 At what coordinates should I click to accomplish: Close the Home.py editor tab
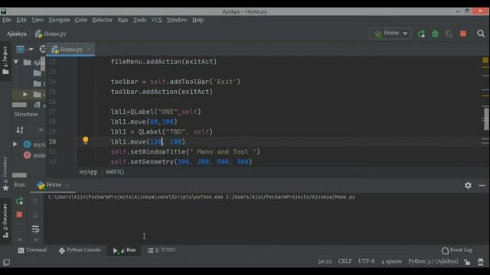pos(89,50)
